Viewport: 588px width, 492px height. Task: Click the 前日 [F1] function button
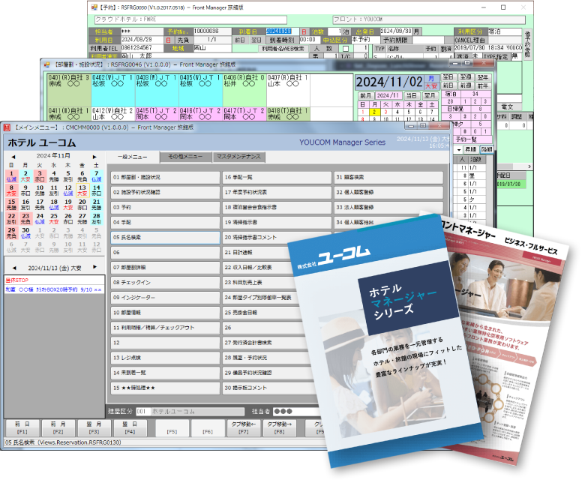(22, 427)
